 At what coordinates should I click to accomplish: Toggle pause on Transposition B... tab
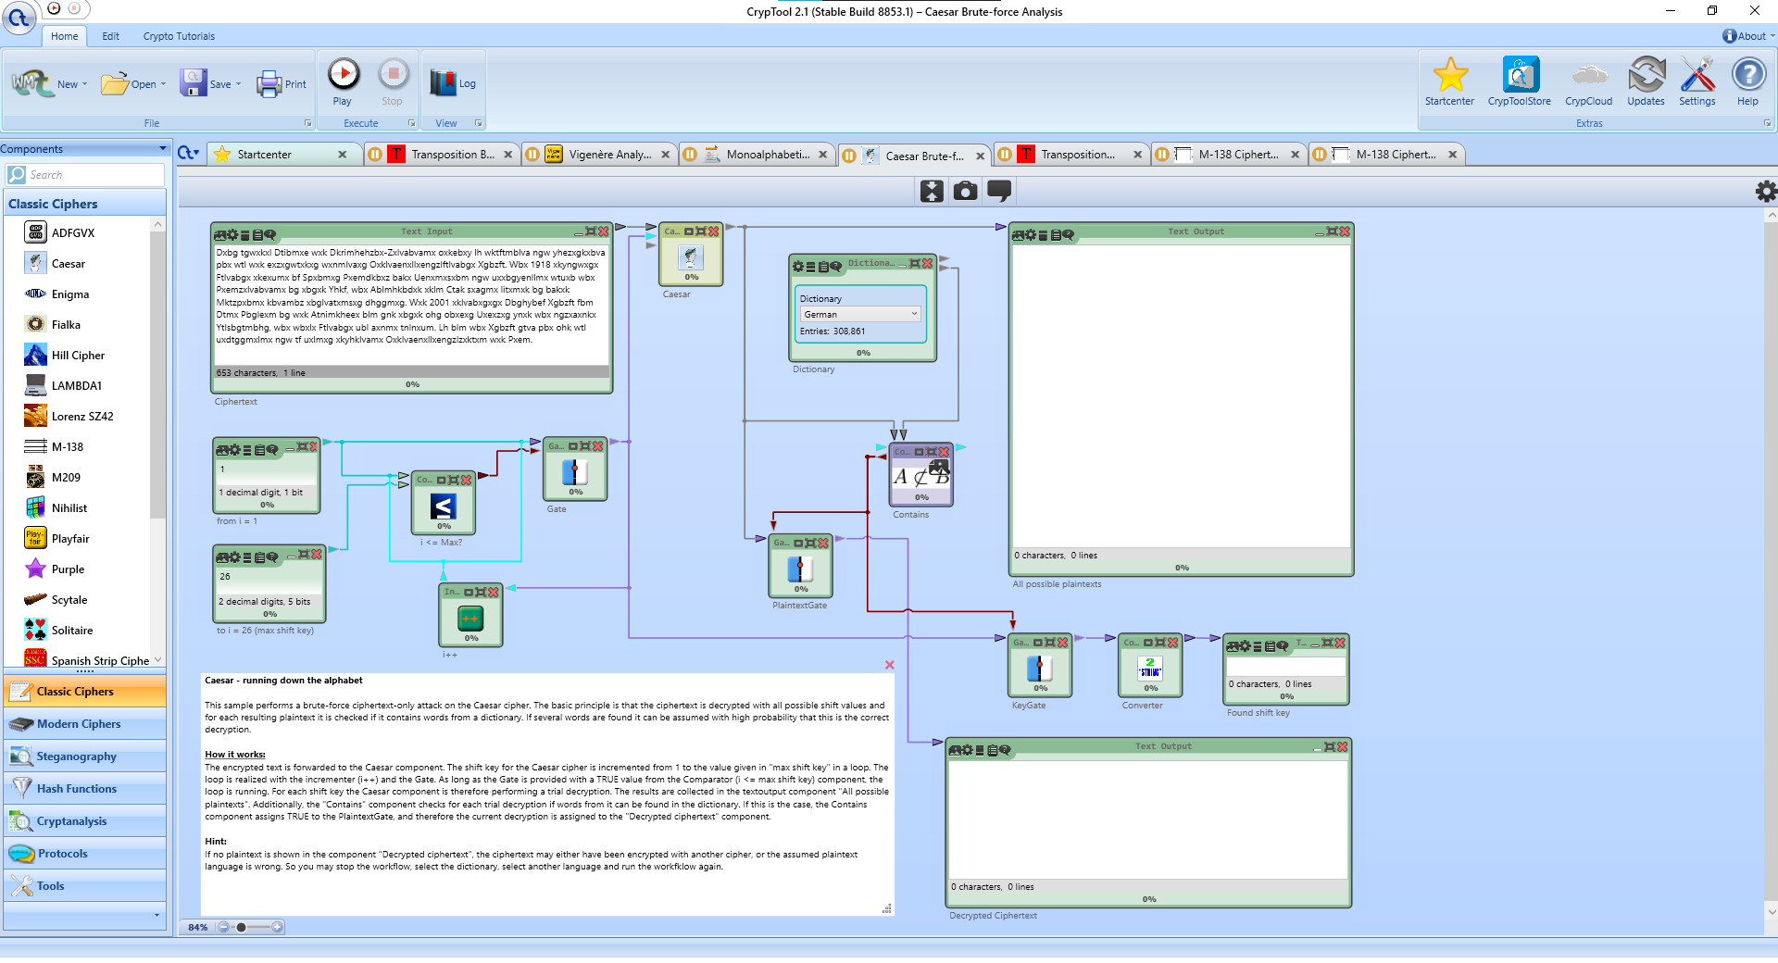click(x=375, y=155)
